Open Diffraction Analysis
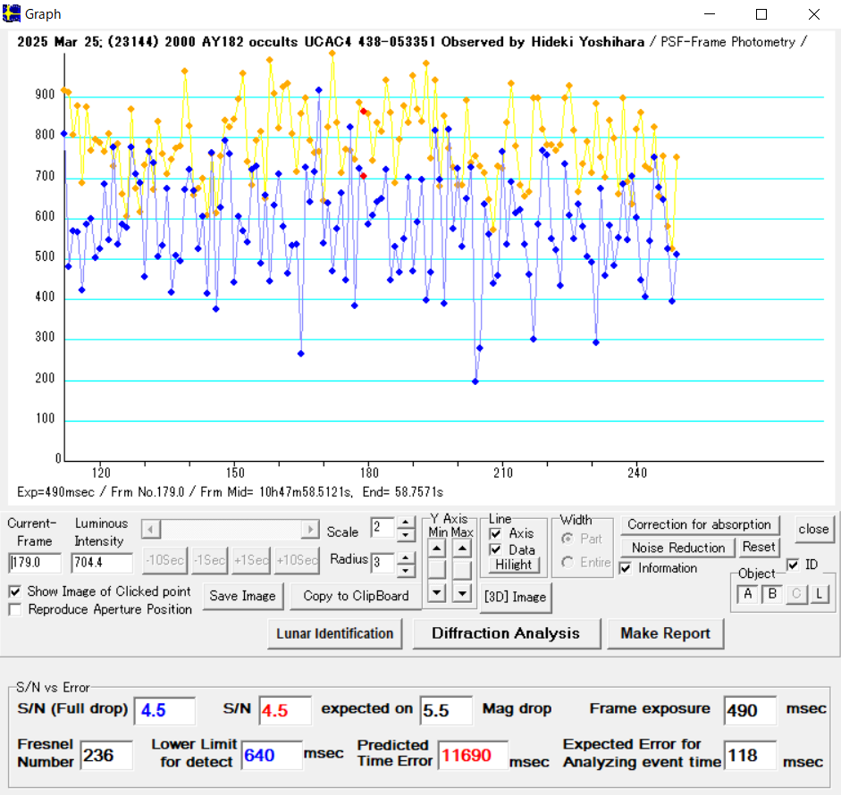This screenshot has height=795, width=841. tap(505, 633)
